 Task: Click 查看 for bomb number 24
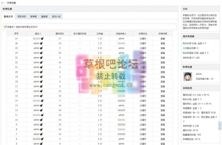point(163,53)
